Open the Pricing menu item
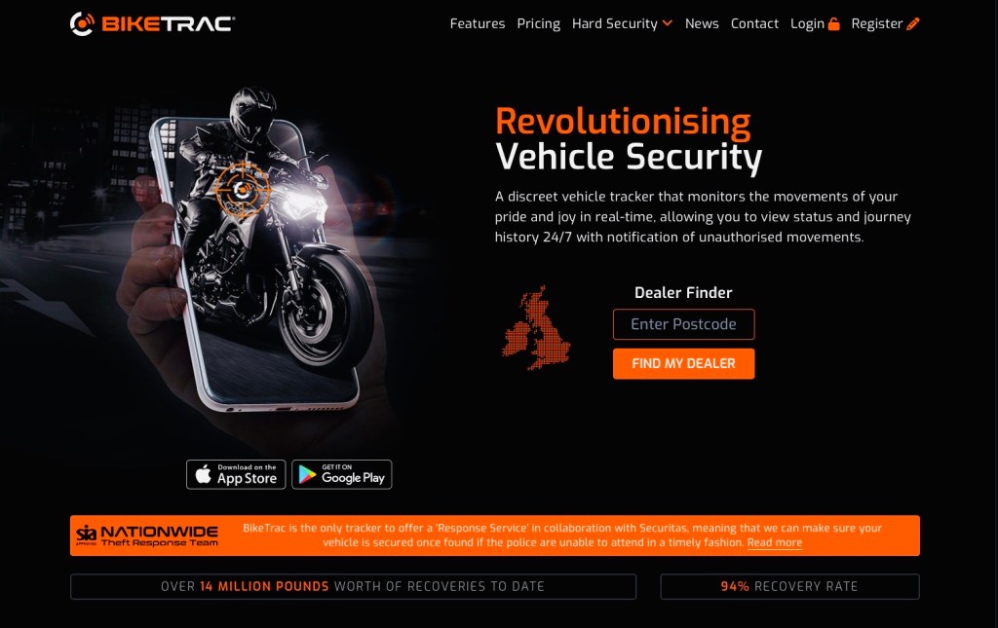Image resolution: width=998 pixels, height=628 pixels. click(538, 23)
